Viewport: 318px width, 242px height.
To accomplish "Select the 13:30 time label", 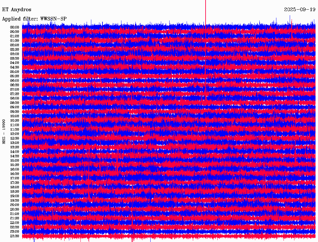I will [x=15, y=147].
